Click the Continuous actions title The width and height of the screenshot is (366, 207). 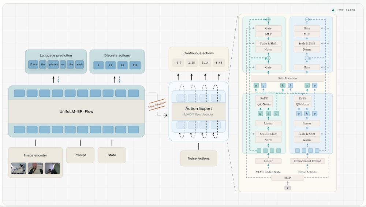(x=199, y=53)
